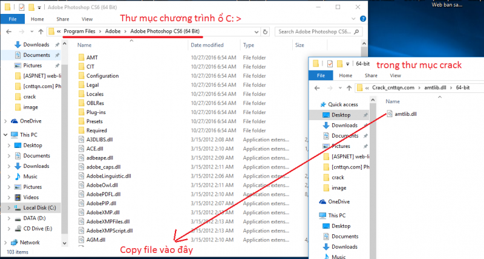Click Adobe in the address breadcrumb
Viewport: 484px width, 259px height.
(x=113, y=31)
